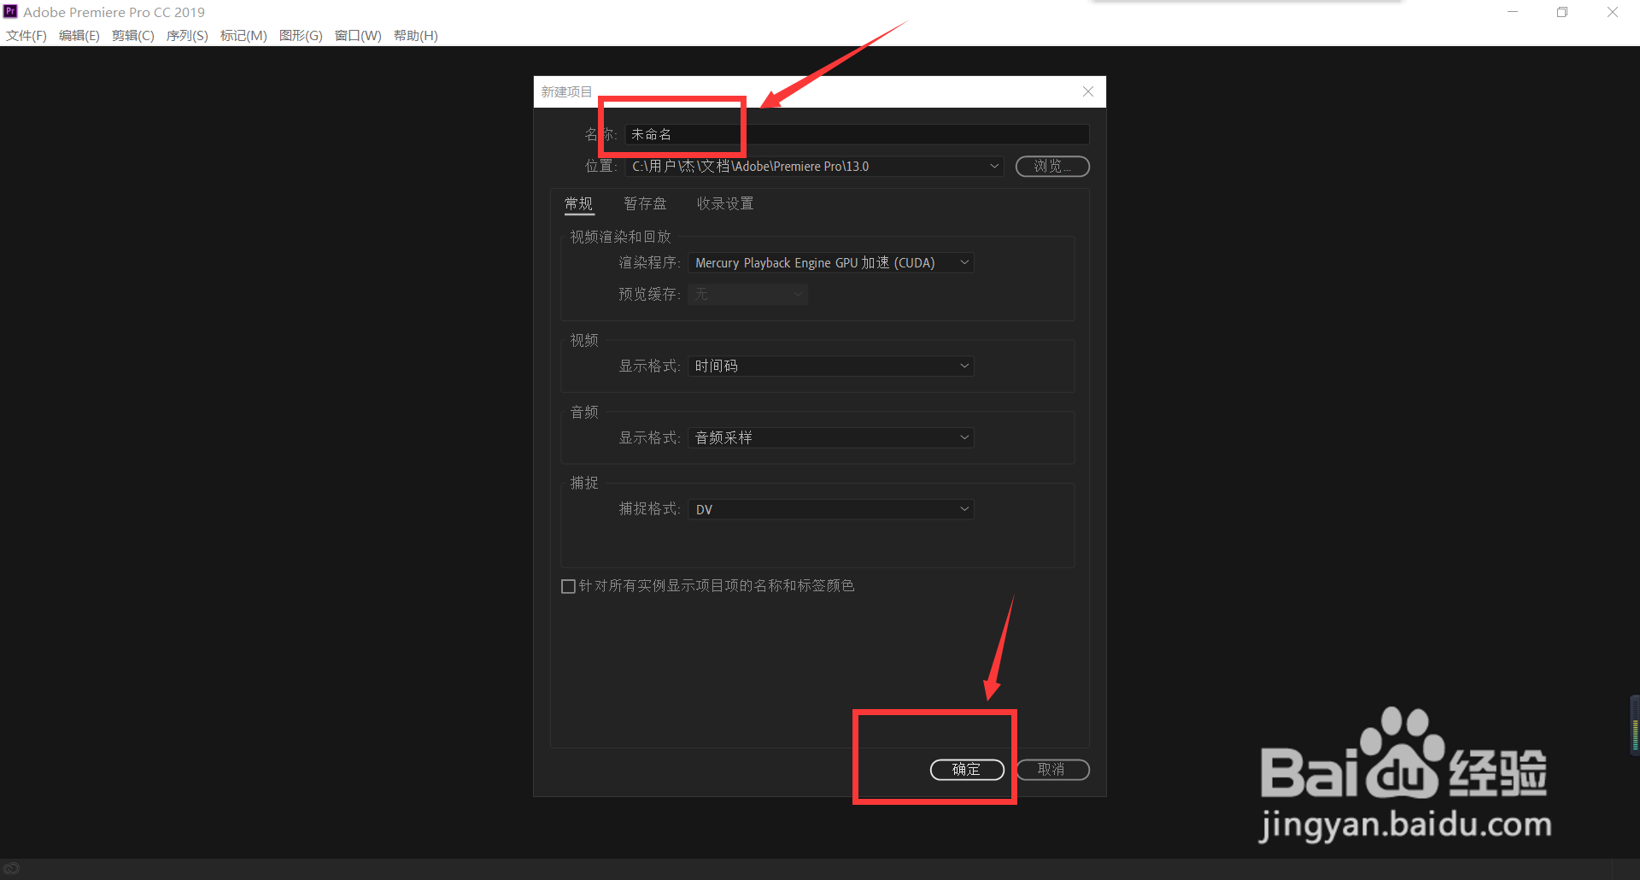Image resolution: width=1640 pixels, height=880 pixels.
Task: Open the 窗口(W) menu
Action: [358, 35]
